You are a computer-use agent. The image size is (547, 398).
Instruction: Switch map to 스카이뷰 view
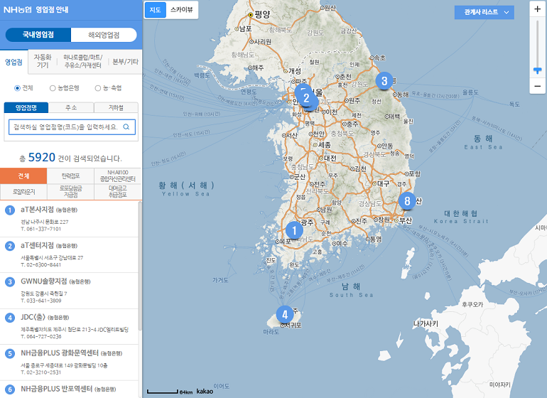point(181,10)
